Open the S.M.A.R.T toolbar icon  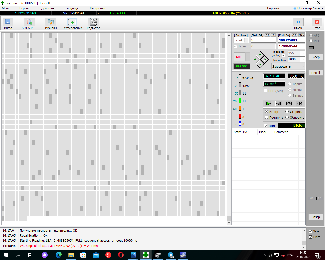pyautogui.click(x=29, y=22)
